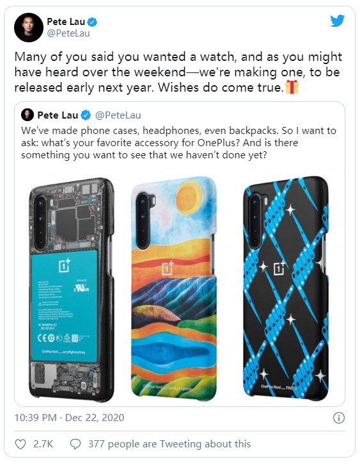This screenshot has height=464, width=362.
Task: Open Pete Lau's large profile avatar
Action: [x=29, y=28]
